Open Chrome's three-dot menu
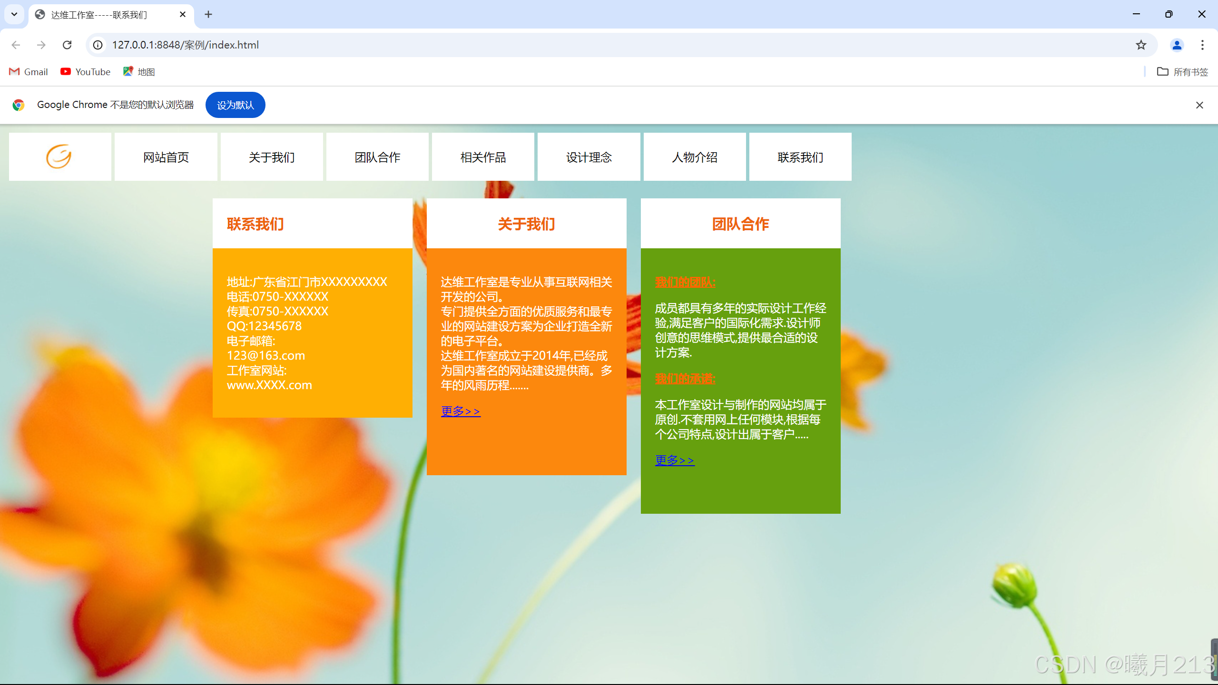Viewport: 1218px width, 685px height. [1202, 45]
